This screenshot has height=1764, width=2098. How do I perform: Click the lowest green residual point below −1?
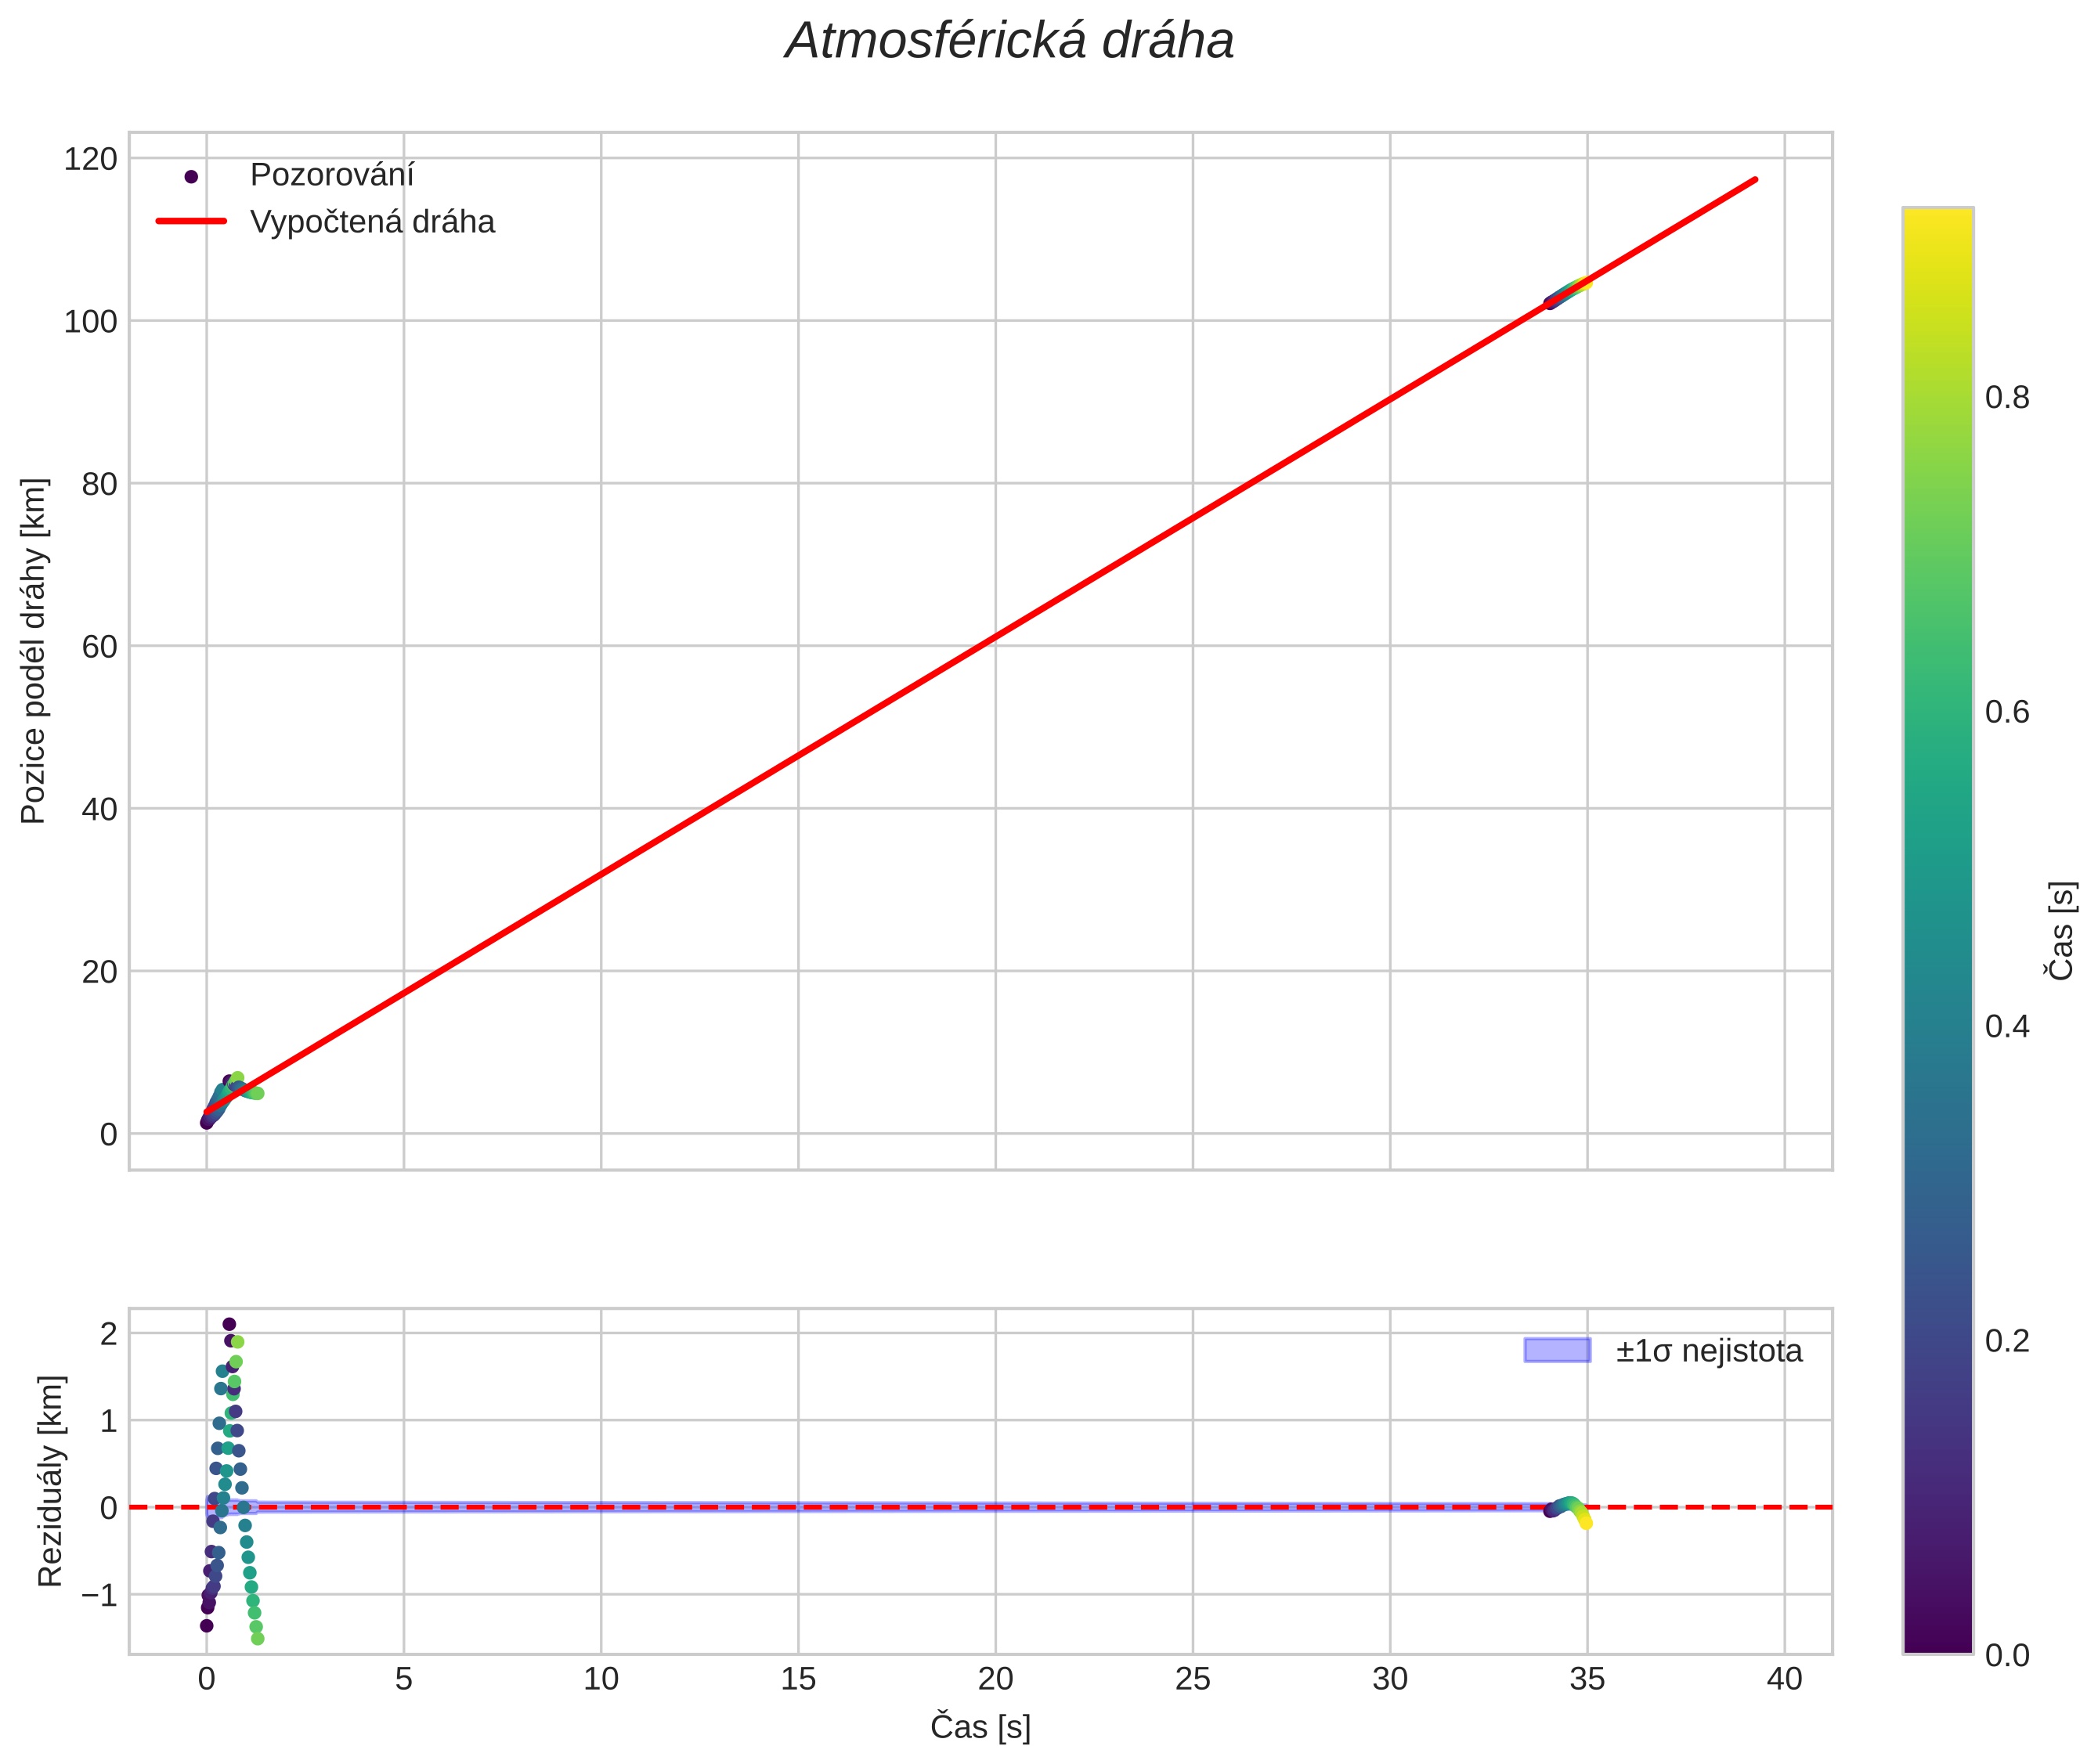257,1638
